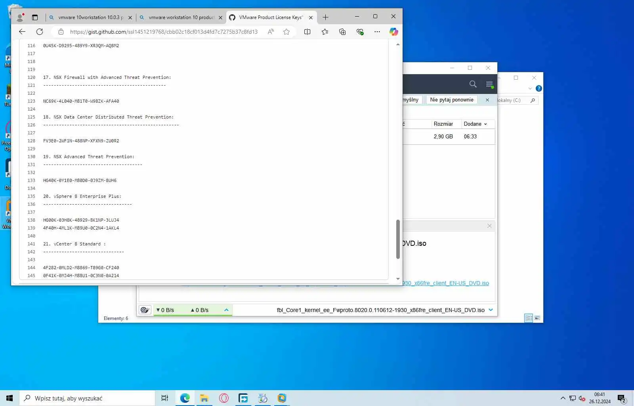This screenshot has height=406, width=634.
Task: Switch Explorer to large icons view
Action: coord(537,318)
